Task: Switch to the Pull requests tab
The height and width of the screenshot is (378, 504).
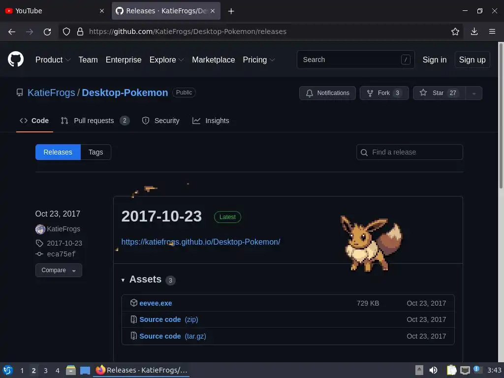Action: [95, 121]
